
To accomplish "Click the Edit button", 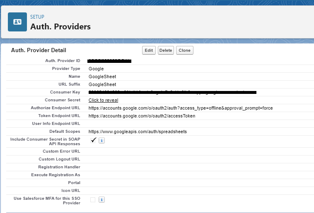I will [149, 50].
